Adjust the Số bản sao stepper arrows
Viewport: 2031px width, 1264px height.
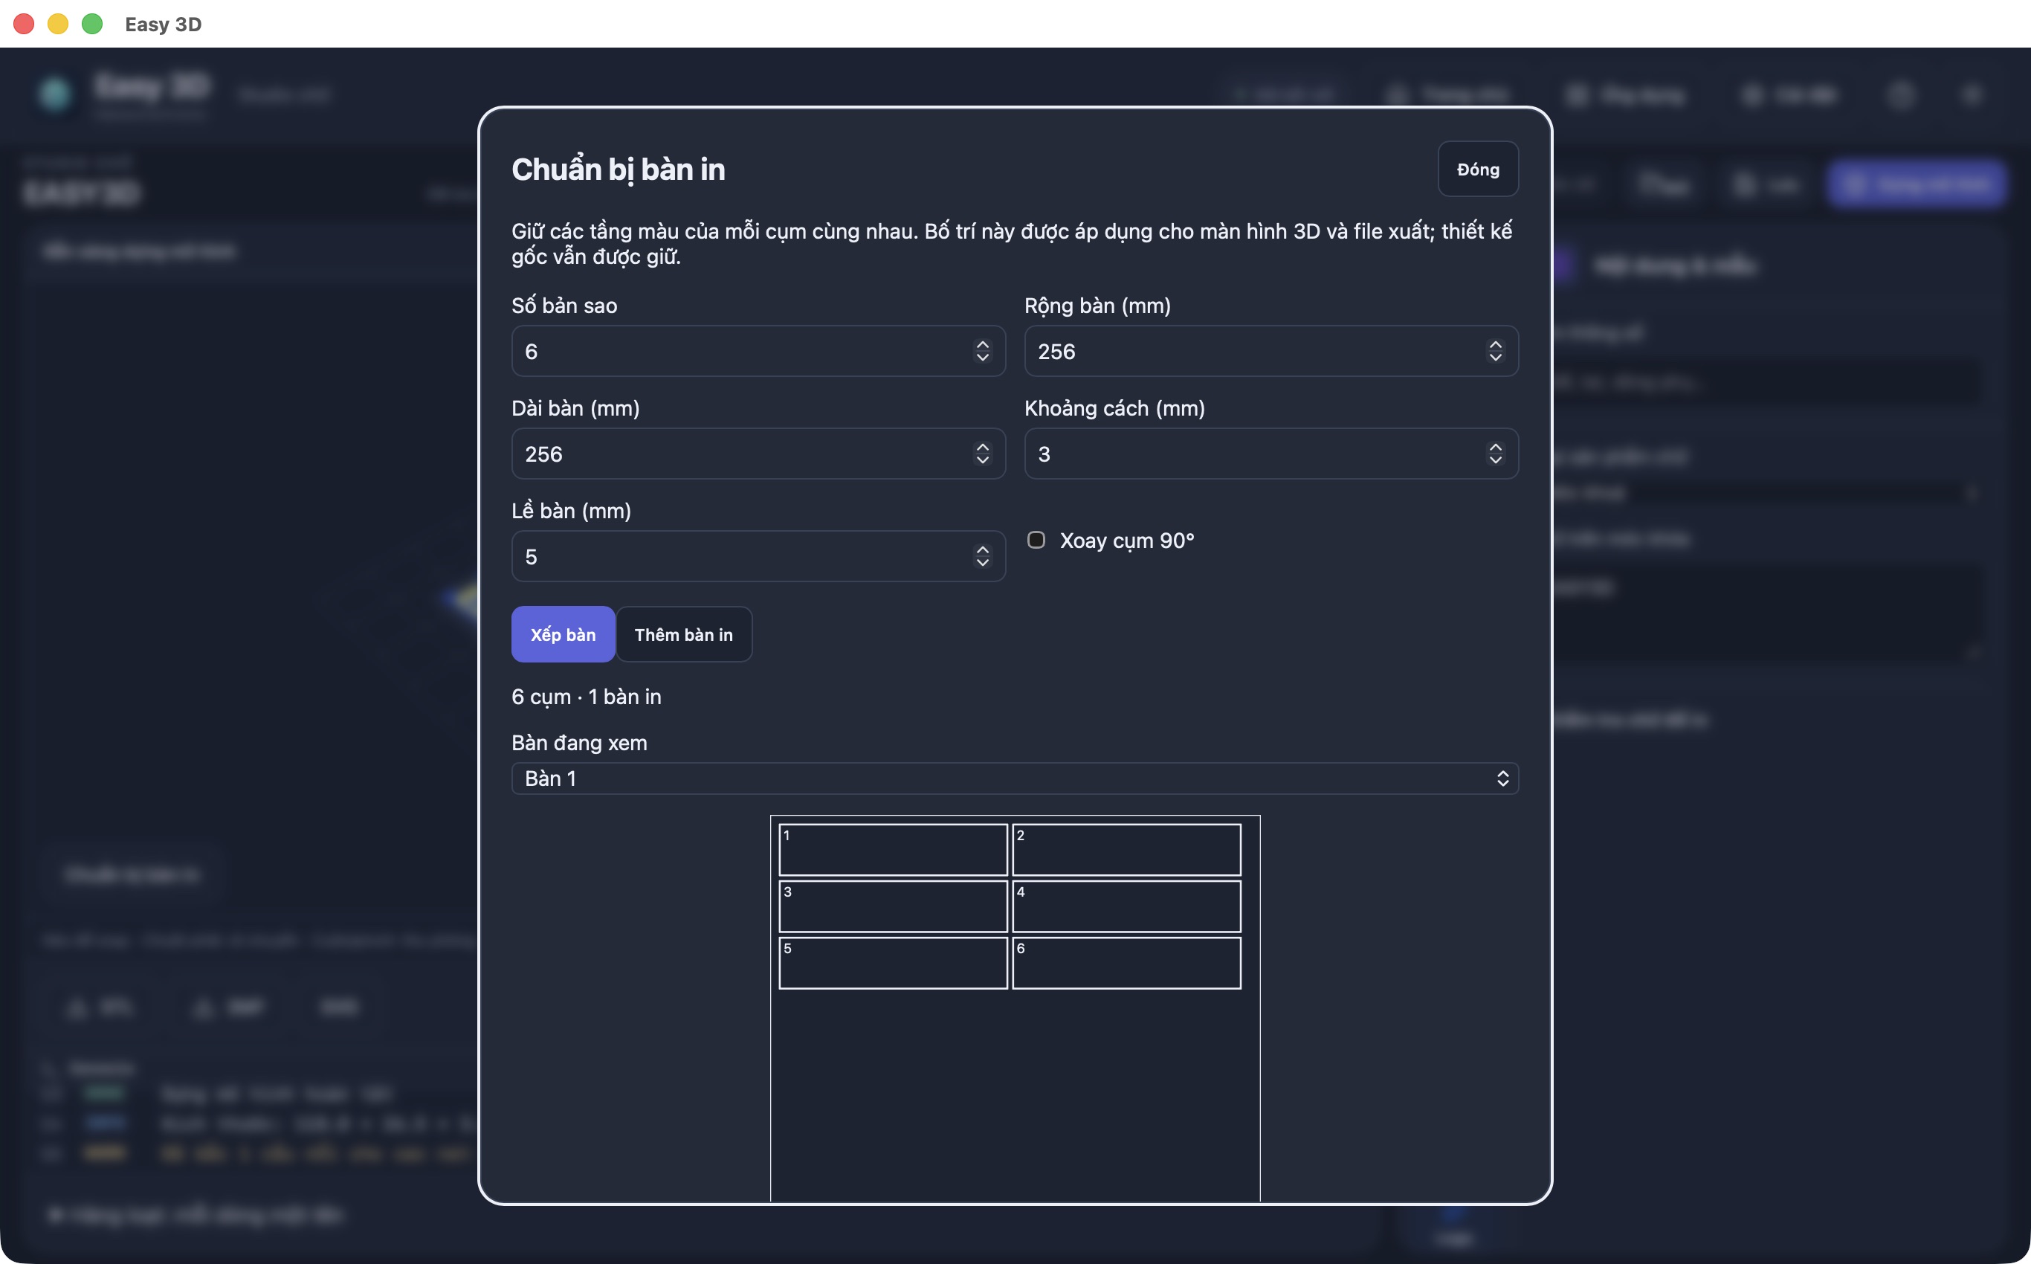(982, 351)
